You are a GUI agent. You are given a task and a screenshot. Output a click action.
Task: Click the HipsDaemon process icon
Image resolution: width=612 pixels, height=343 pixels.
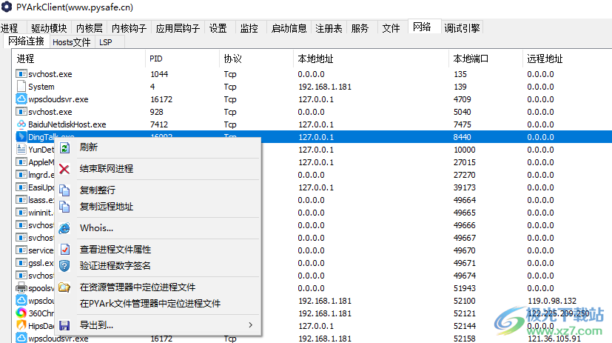pos(21,325)
